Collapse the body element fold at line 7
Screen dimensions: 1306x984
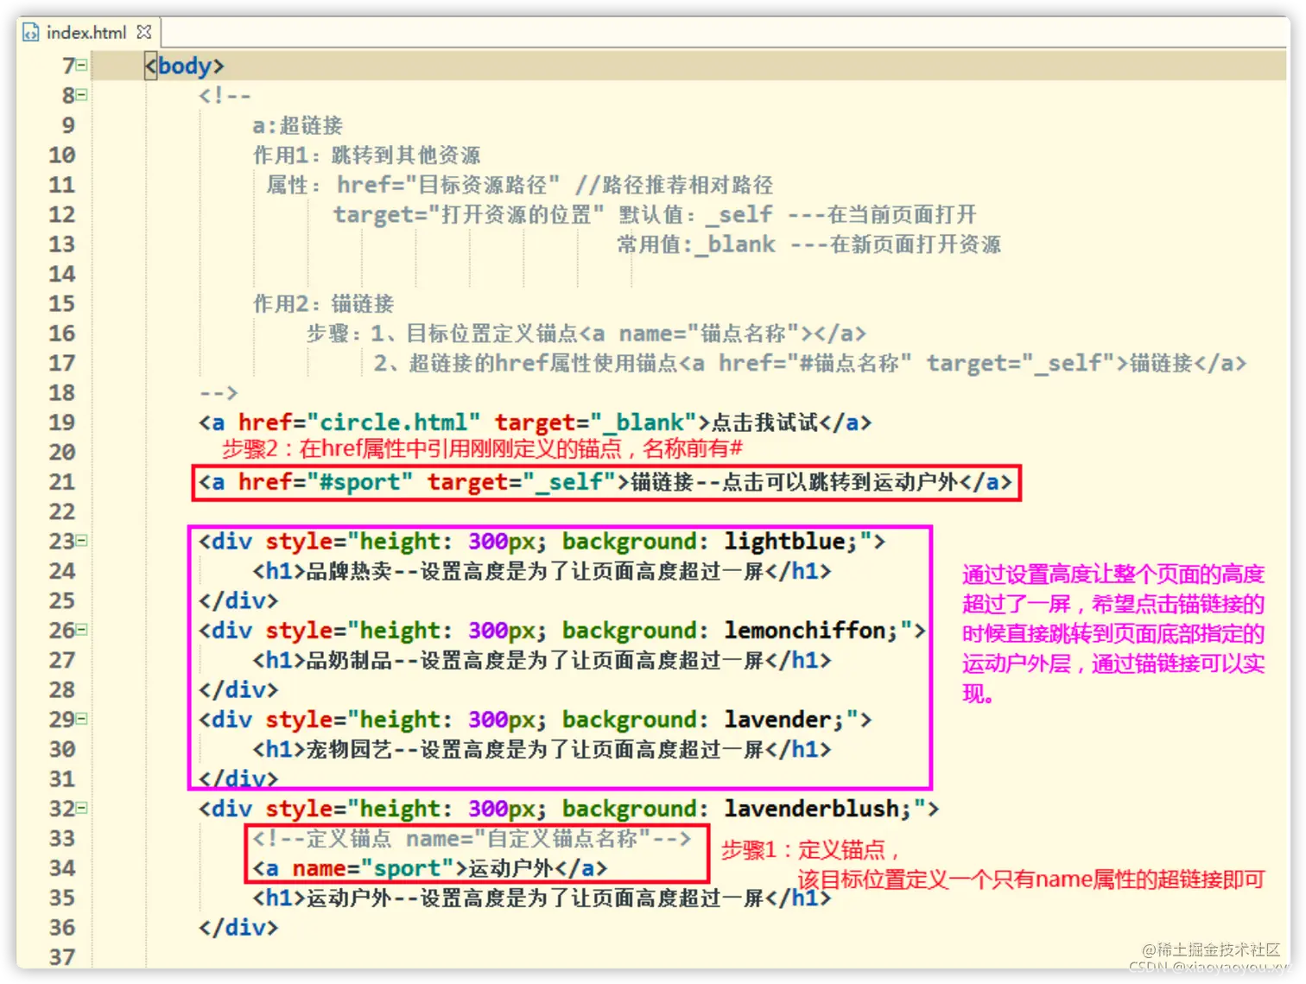(x=80, y=65)
